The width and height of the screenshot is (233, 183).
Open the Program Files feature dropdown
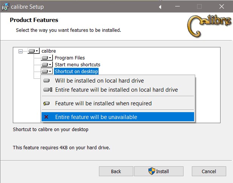click(47, 58)
